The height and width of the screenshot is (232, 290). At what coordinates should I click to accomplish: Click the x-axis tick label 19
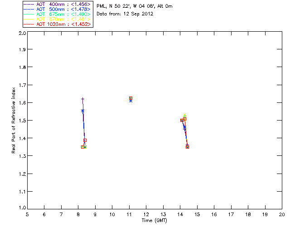[265, 214]
